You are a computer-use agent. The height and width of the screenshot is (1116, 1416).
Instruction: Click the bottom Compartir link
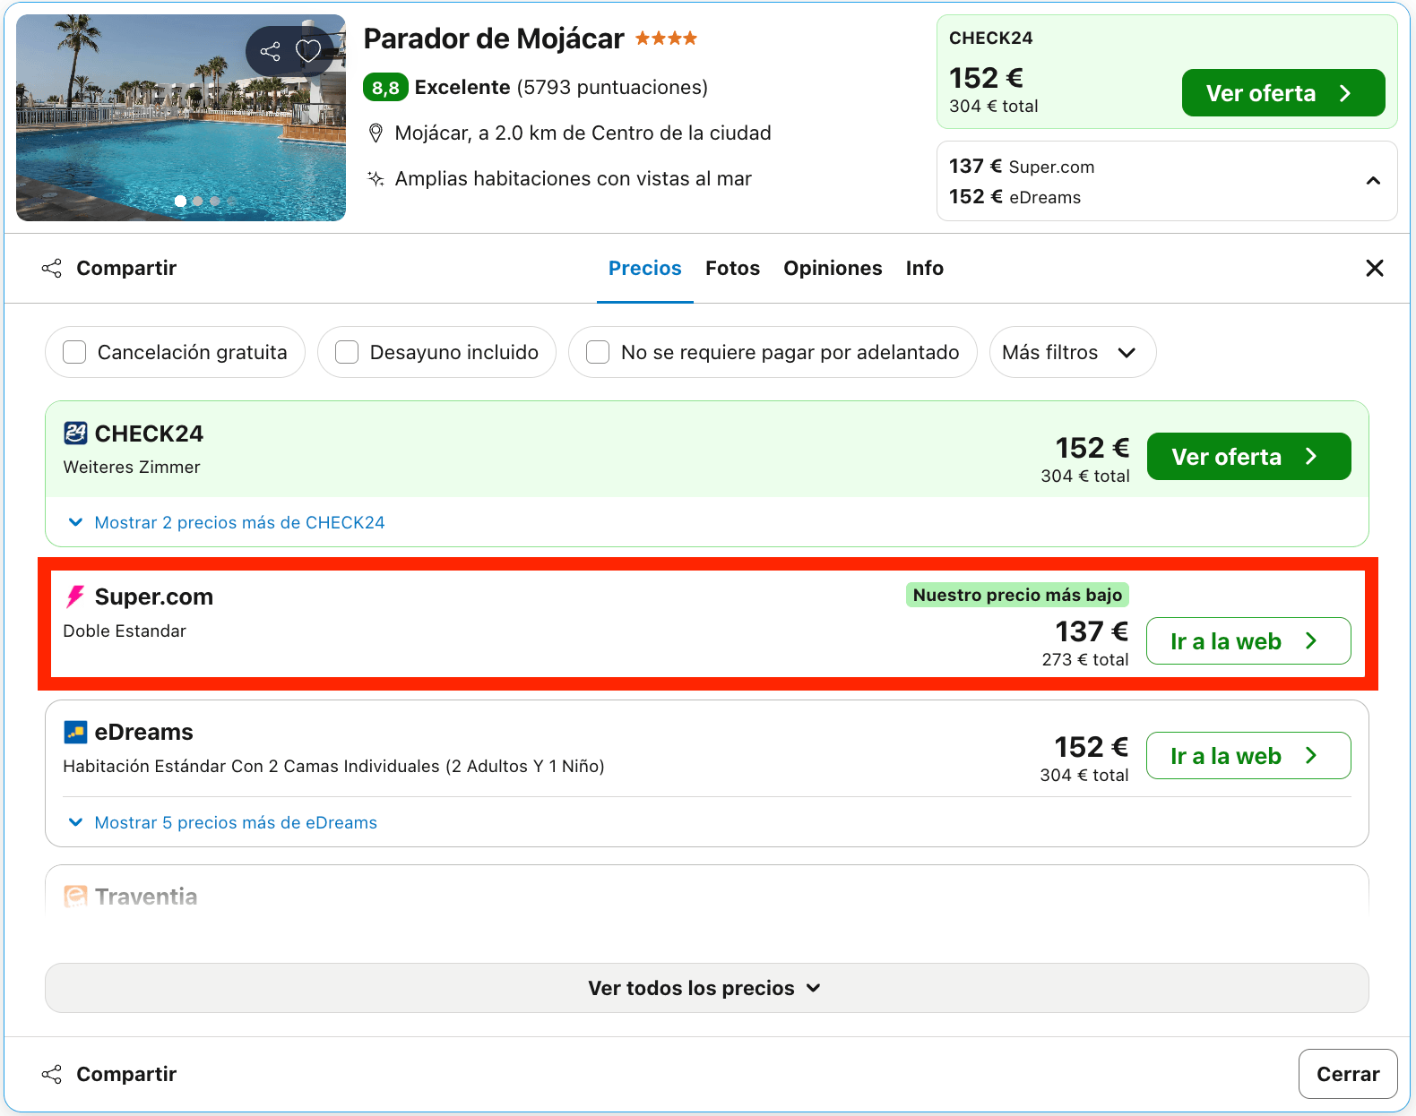(x=126, y=1074)
